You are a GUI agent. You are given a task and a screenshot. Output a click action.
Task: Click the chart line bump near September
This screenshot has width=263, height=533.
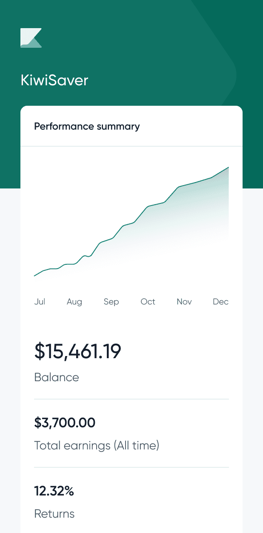tap(111, 238)
